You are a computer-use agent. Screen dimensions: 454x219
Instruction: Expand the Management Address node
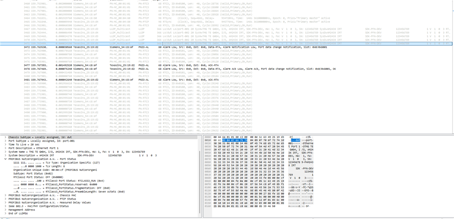(x=6, y=210)
